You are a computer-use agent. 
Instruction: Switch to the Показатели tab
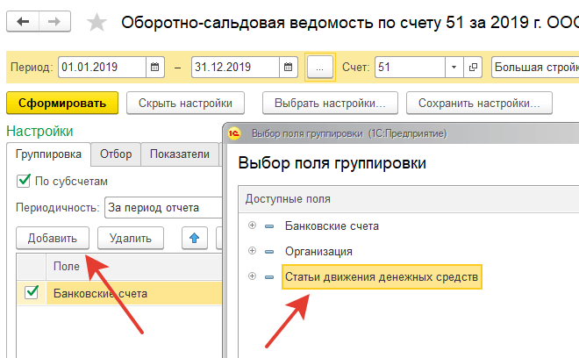point(179,154)
